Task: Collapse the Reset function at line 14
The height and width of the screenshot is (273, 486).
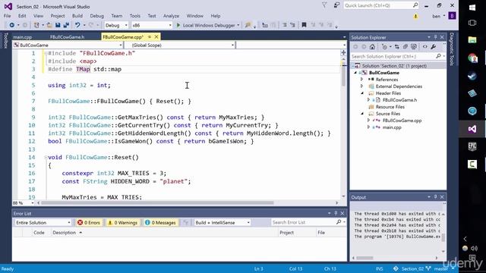Action: (x=46, y=157)
